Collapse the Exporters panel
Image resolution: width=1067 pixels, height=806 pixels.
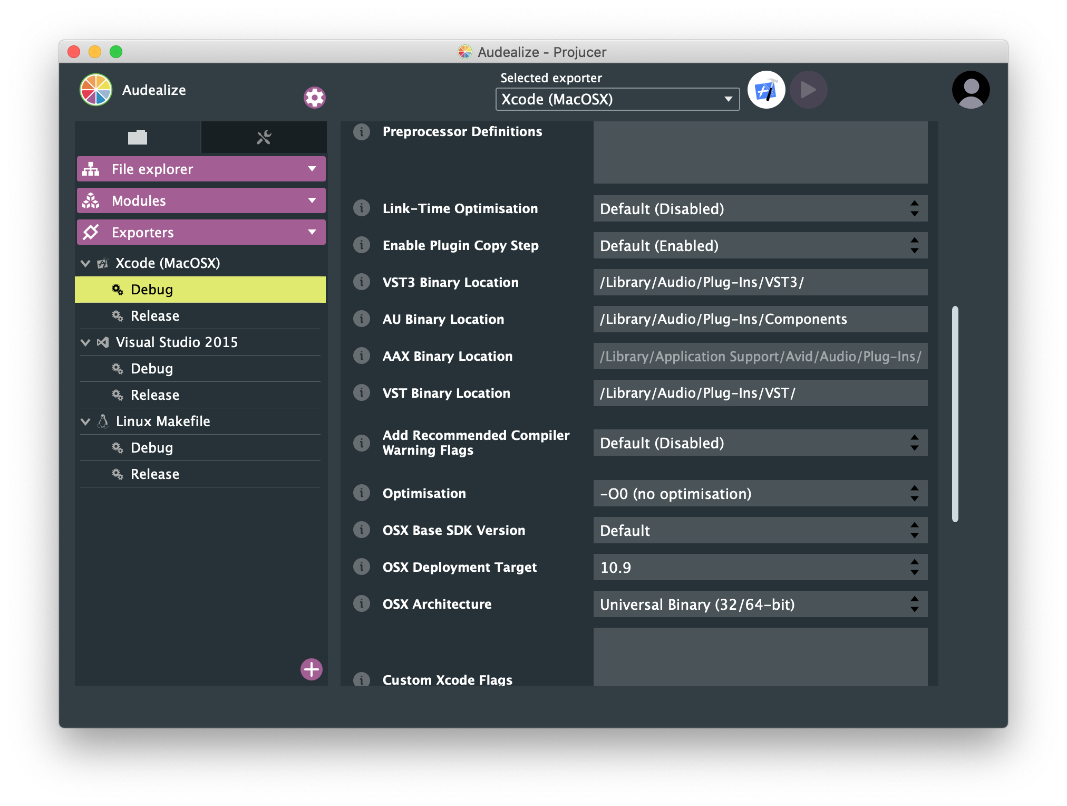click(x=312, y=232)
